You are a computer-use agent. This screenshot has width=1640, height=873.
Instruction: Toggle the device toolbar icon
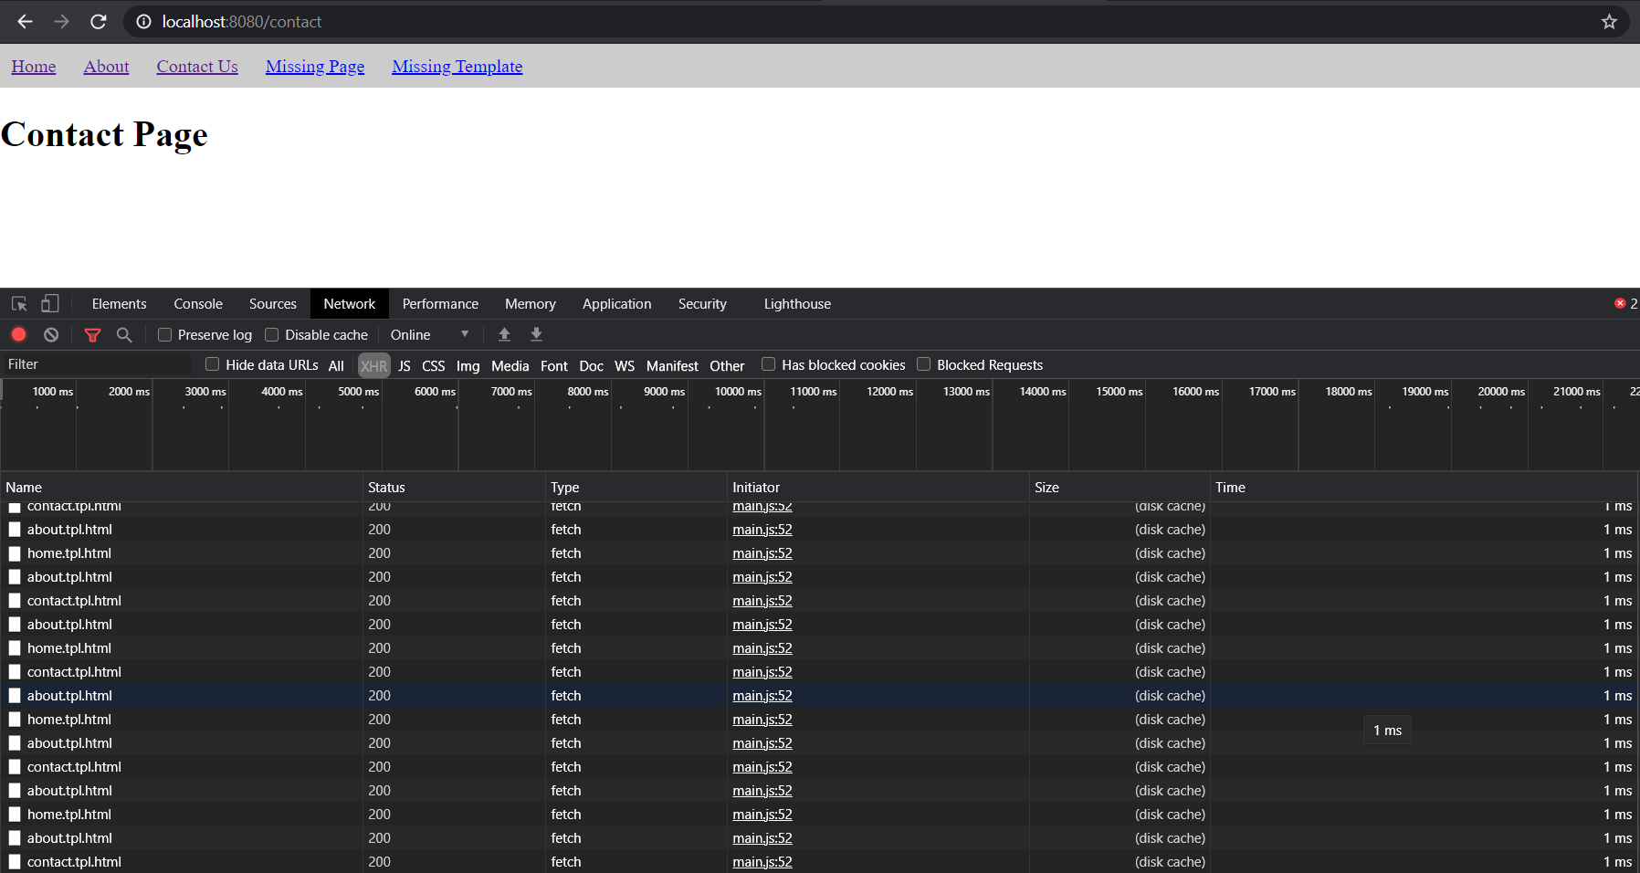[49, 303]
